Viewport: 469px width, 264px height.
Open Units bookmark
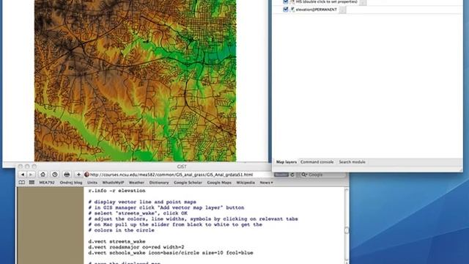[x=92, y=183]
